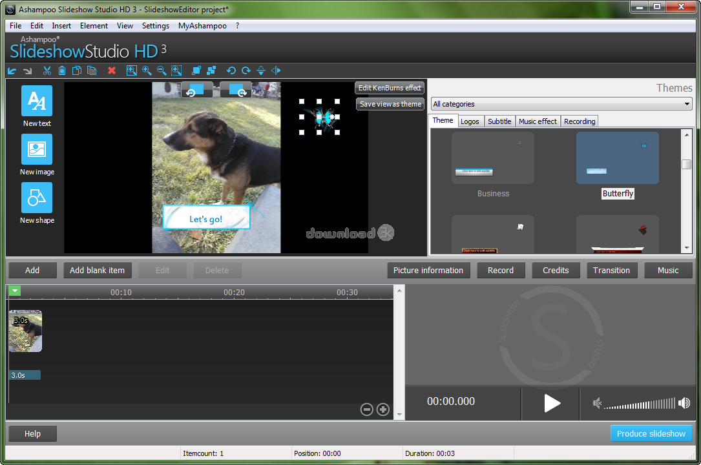This screenshot has width=701, height=465.
Task: Rotate element clockwise in toolbar
Action: 246,70
